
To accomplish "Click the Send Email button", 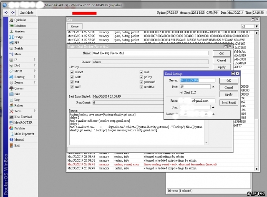I will point(229,103).
